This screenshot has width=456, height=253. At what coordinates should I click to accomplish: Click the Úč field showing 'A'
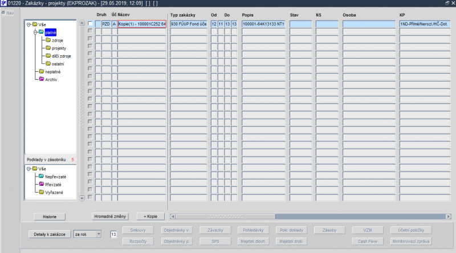click(x=115, y=24)
